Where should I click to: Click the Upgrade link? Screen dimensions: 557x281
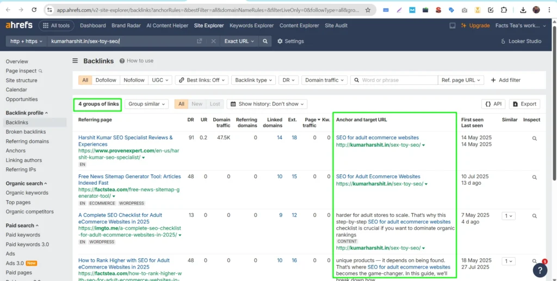pos(475,26)
